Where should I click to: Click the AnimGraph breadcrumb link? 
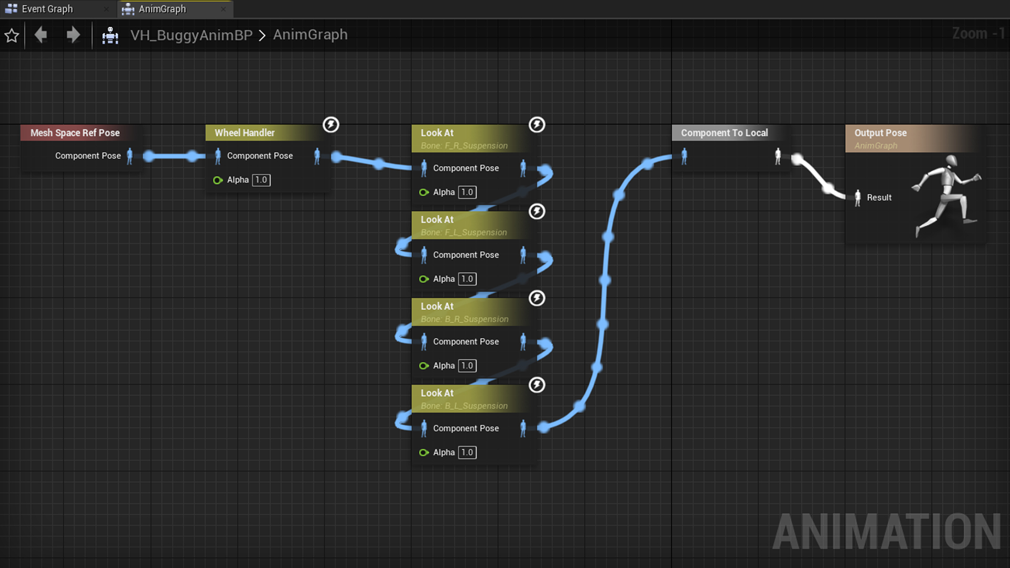coord(310,35)
